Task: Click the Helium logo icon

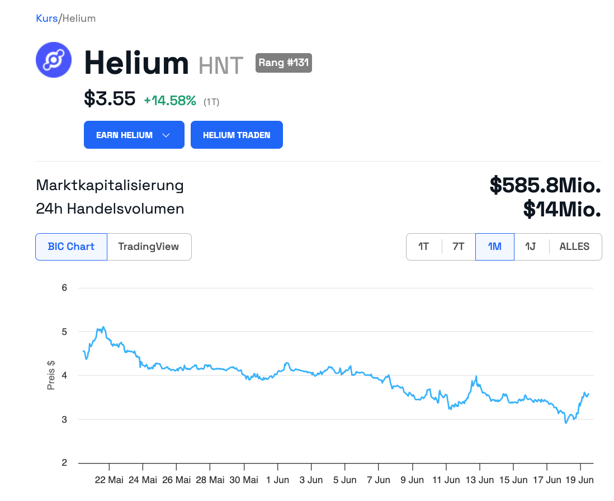Action: point(54,60)
